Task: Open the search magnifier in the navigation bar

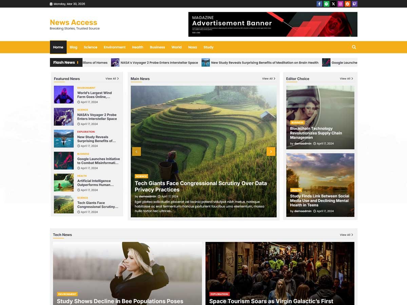Action: coord(354,47)
